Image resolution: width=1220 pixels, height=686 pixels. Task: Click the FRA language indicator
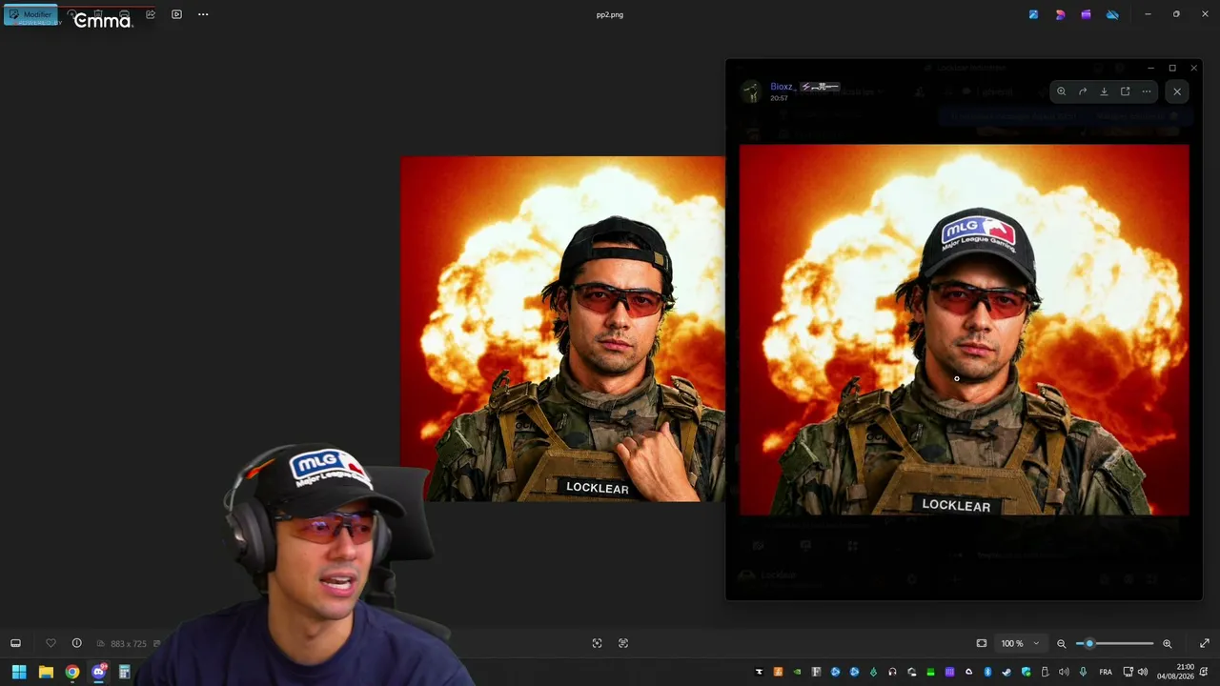point(1106,672)
